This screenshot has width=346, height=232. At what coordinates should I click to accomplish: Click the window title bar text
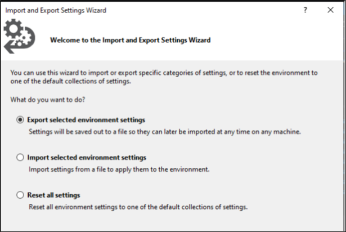click(x=55, y=10)
